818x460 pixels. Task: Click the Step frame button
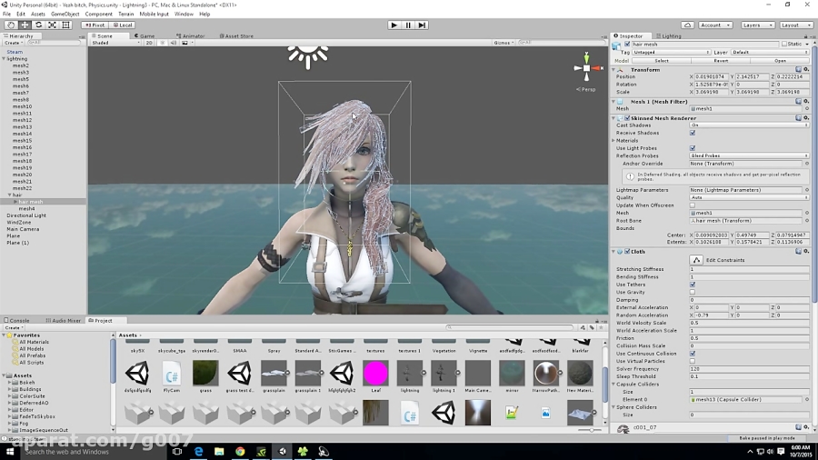422,25
